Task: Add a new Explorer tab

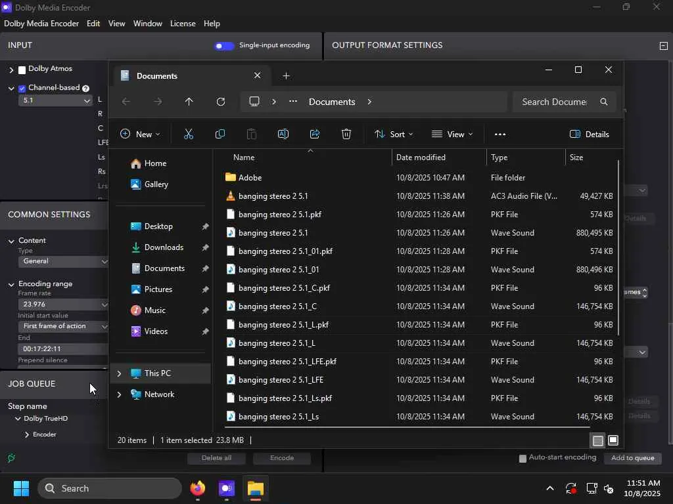Action: [287, 76]
